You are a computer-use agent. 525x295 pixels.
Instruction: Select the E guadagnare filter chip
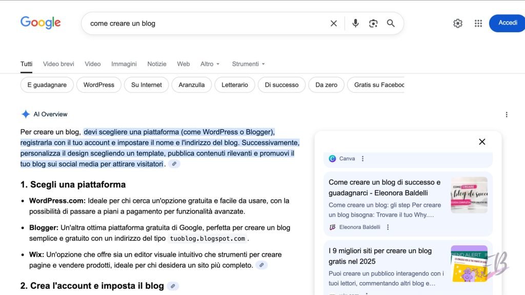pyautogui.click(x=47, y=85)
